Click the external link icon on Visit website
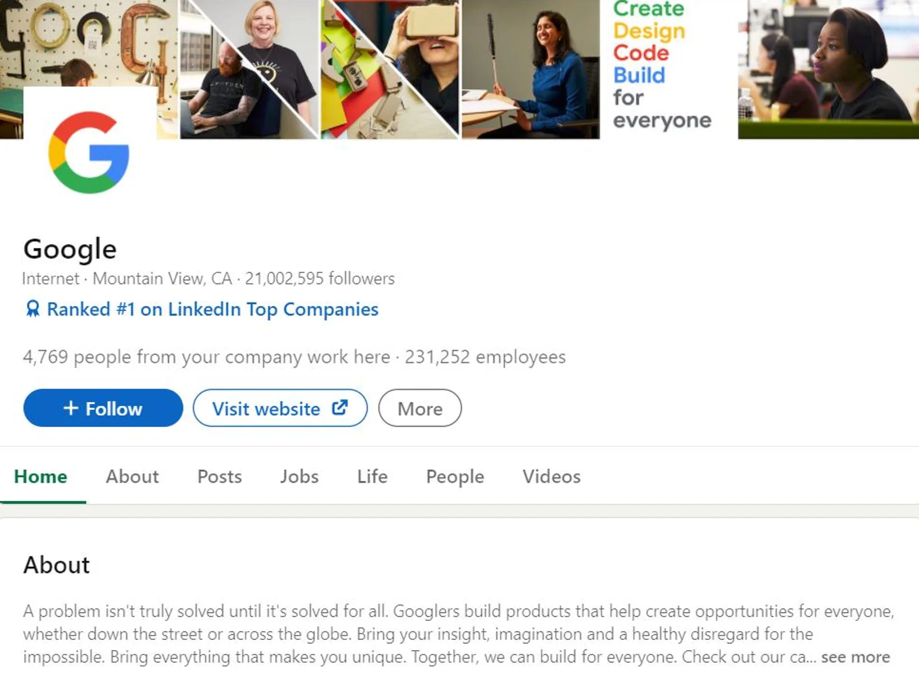The height and width of the screenshot is (677, 919). click(x=339, y=409)
